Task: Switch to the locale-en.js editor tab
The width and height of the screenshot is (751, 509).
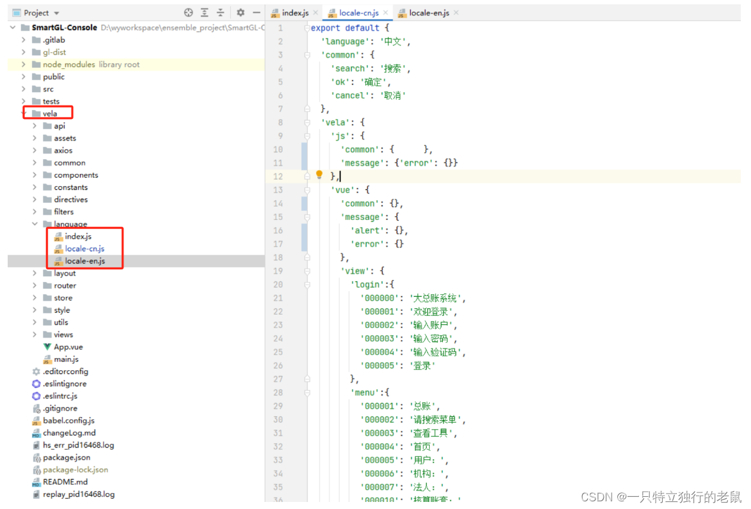Action: 429,13
